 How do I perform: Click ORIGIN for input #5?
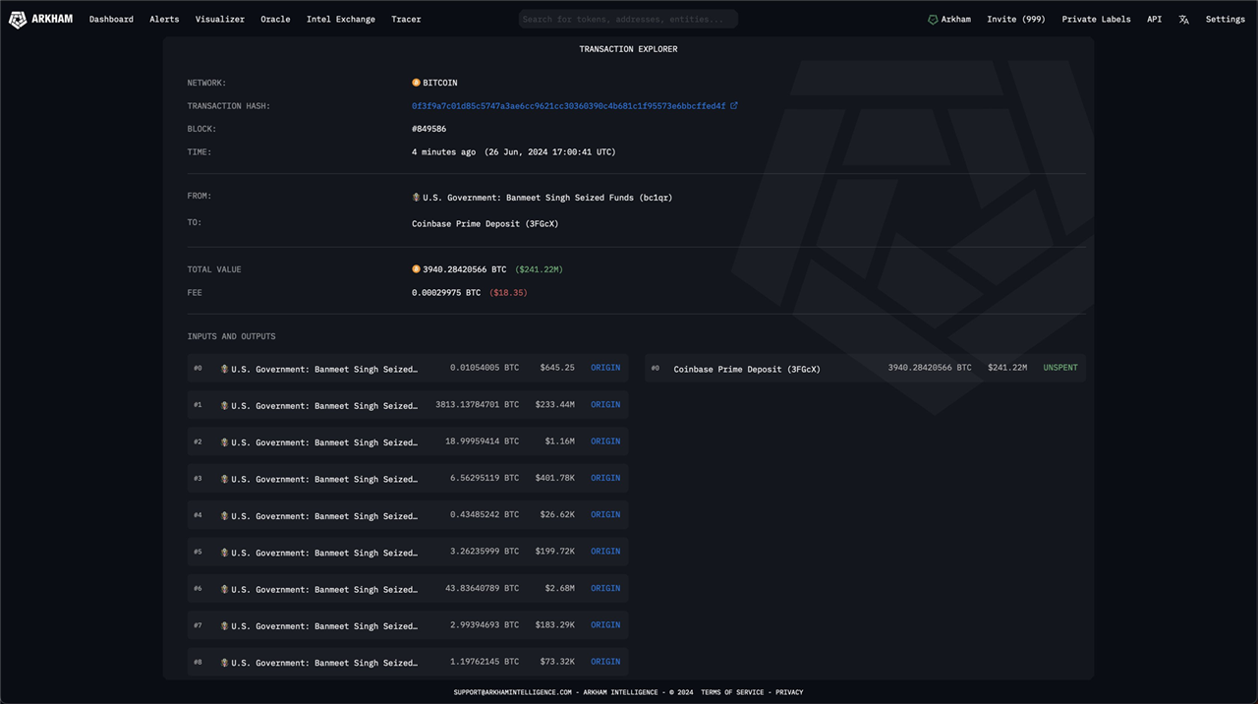pyautogui.click(x=605, y=552)
